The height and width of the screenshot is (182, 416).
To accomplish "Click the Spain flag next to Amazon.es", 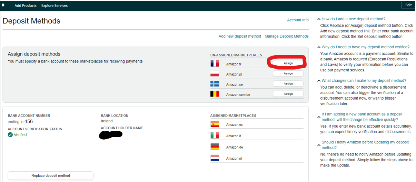I will pos(215,124).
